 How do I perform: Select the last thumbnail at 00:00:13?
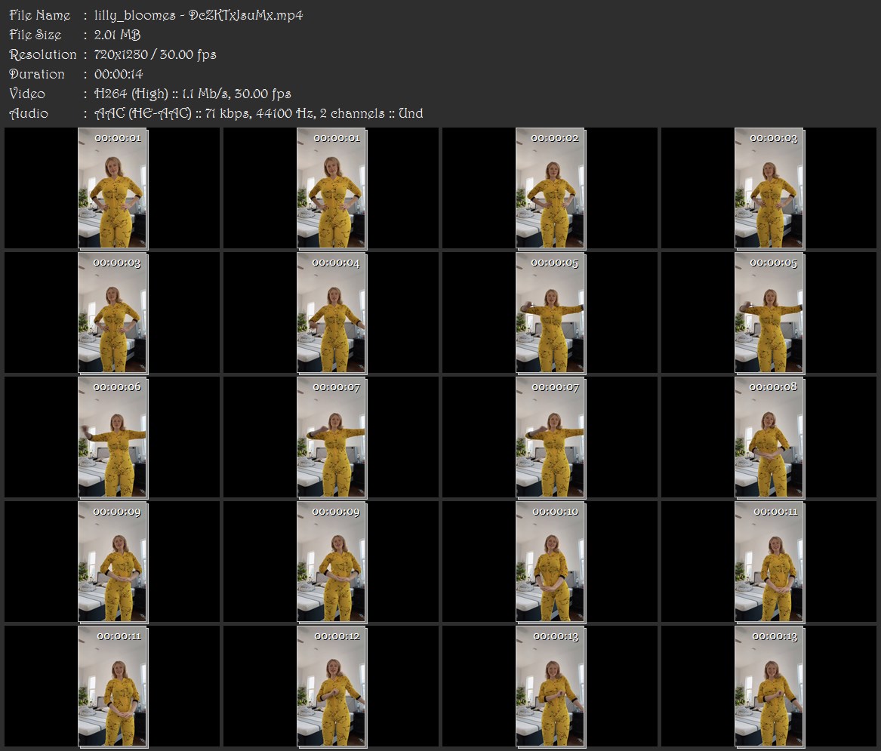tap(769, 687)
